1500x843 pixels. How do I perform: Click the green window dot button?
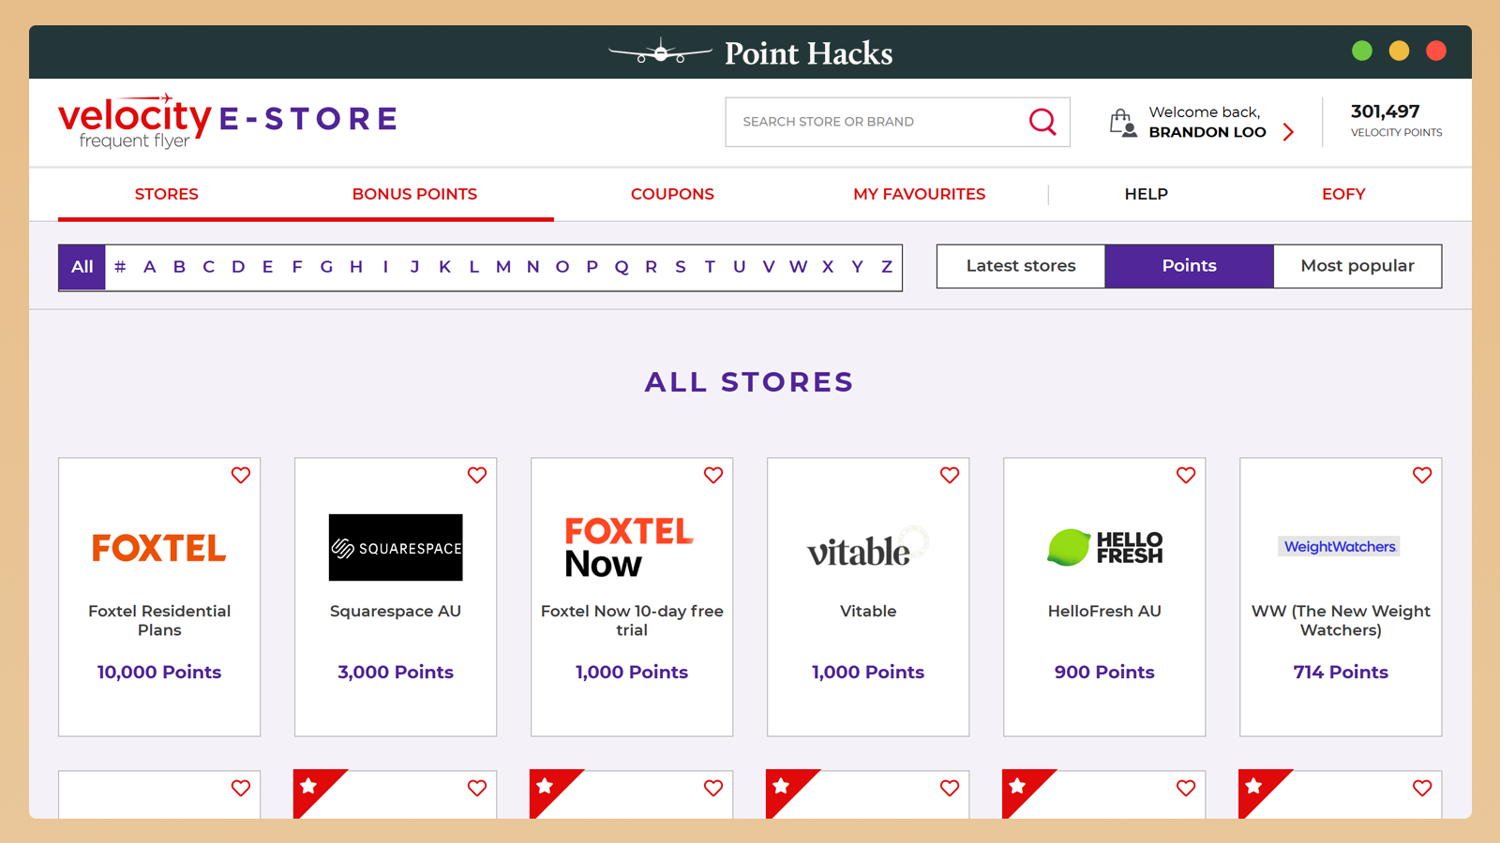pyautogui.click(x=1362, y=51)
